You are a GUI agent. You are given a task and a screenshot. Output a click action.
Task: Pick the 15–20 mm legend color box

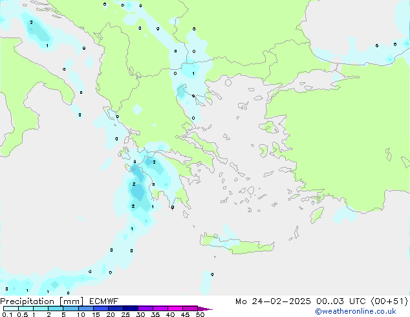coord(100,309)
